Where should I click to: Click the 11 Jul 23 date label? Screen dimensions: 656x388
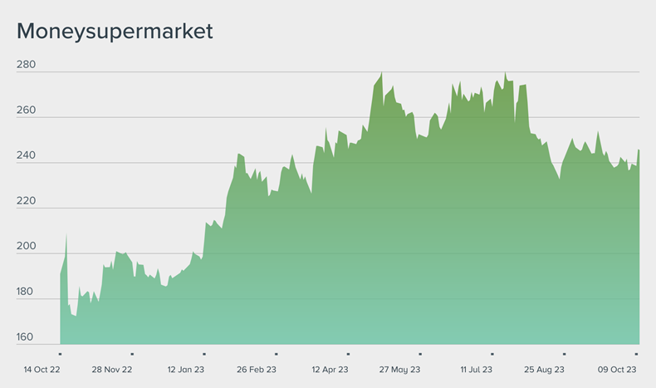(x=476, y=370)
